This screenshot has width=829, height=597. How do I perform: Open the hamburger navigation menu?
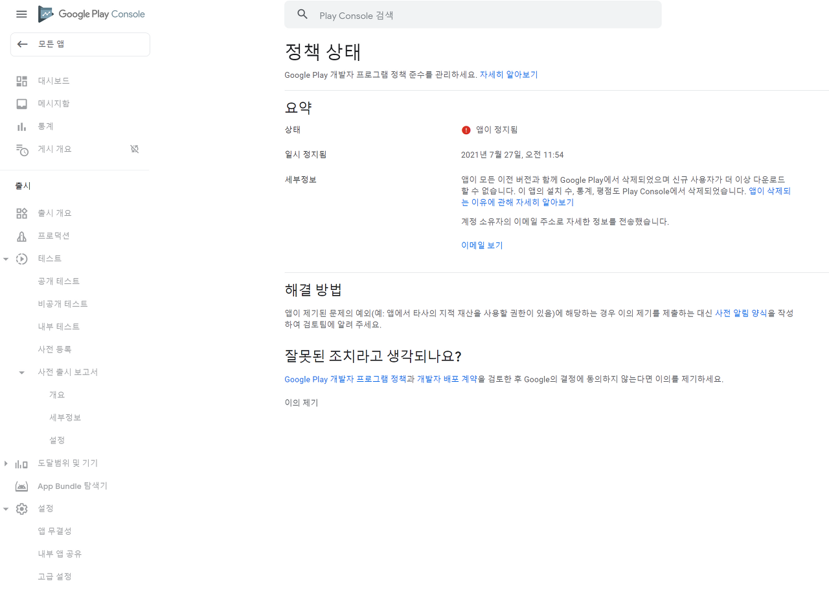click(21, 14)
